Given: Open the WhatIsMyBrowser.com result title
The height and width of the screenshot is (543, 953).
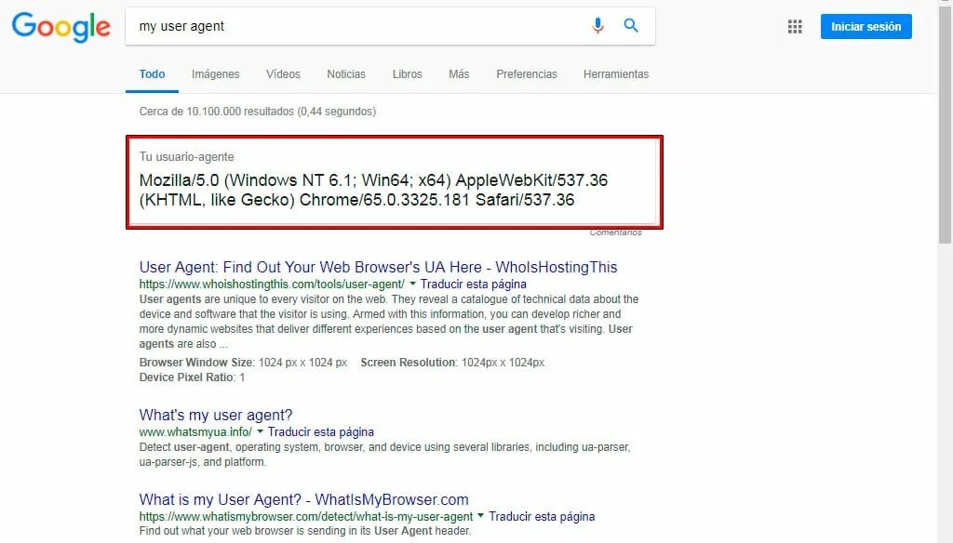Looking at the screenshot, I should click(x=304, y=500).
